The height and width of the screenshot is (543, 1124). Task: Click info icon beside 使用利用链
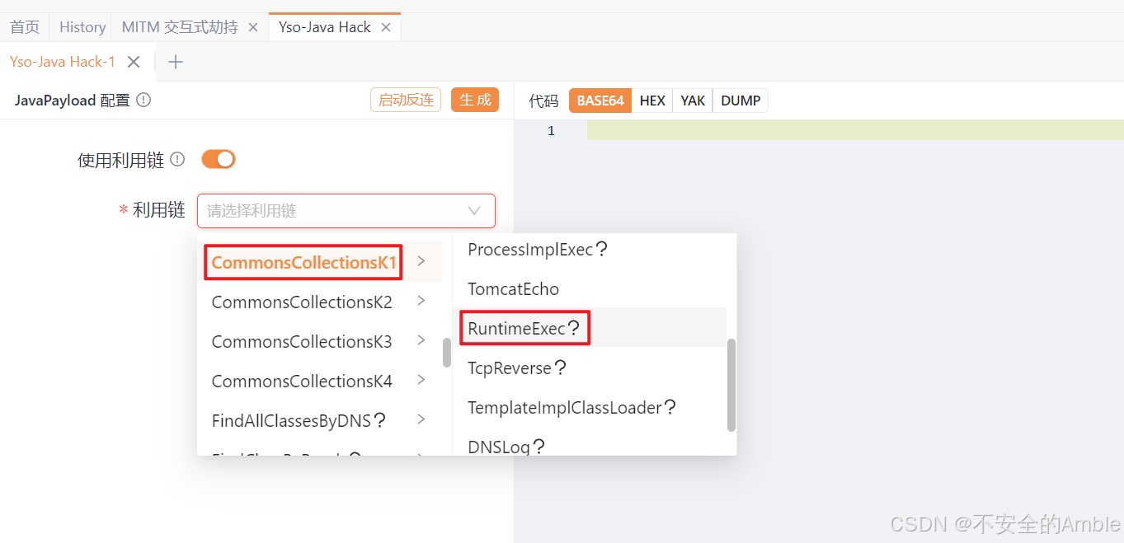[177, 160]
